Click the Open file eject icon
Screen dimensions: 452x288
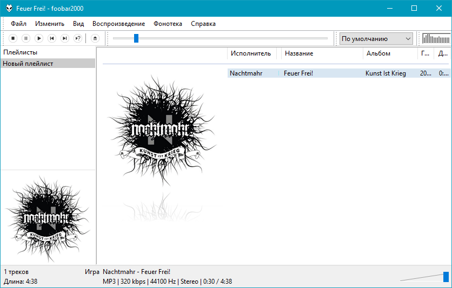tap(95, 38)
